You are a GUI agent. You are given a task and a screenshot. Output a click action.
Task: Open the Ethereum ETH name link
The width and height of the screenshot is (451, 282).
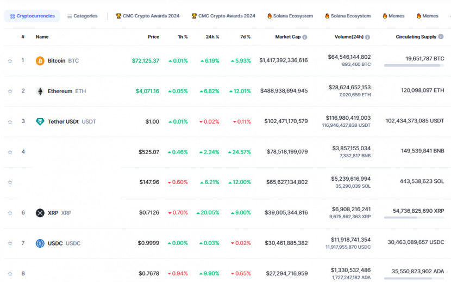pos(67,91)
